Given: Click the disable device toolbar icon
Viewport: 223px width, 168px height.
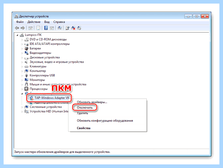Looking at the screenshot, I should coord(79,28).
